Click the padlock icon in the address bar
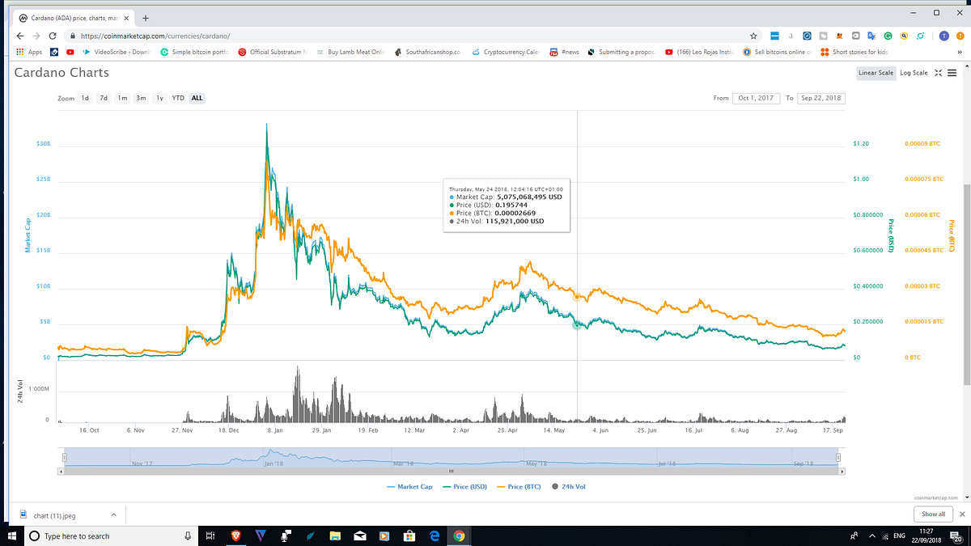971x546 pixels. click(x=72, y=36)
